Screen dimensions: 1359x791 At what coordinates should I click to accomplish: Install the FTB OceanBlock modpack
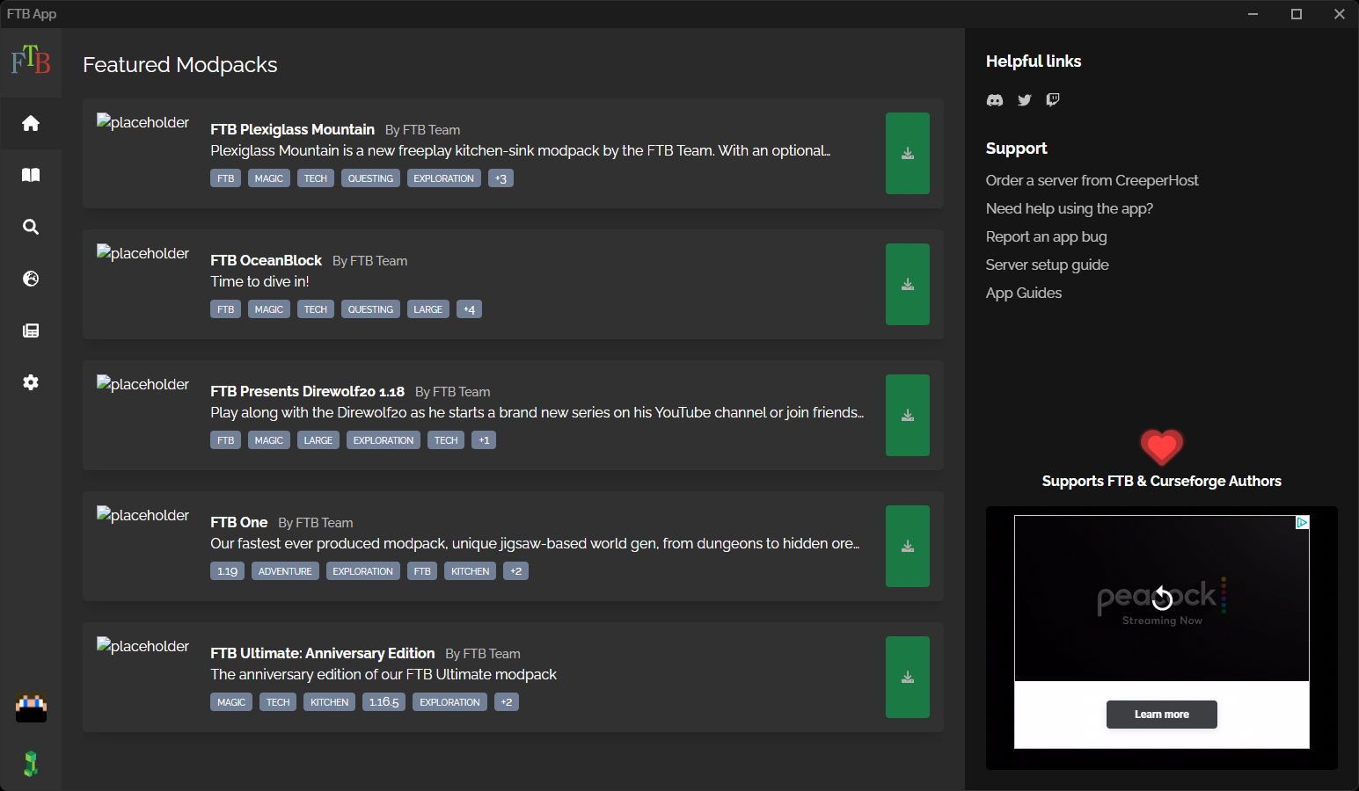[907, 284]
